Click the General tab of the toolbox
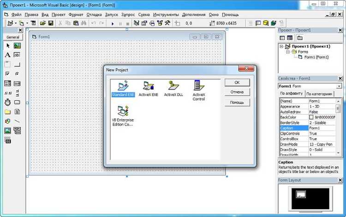346x217 pixels. (x=13, y=37)
